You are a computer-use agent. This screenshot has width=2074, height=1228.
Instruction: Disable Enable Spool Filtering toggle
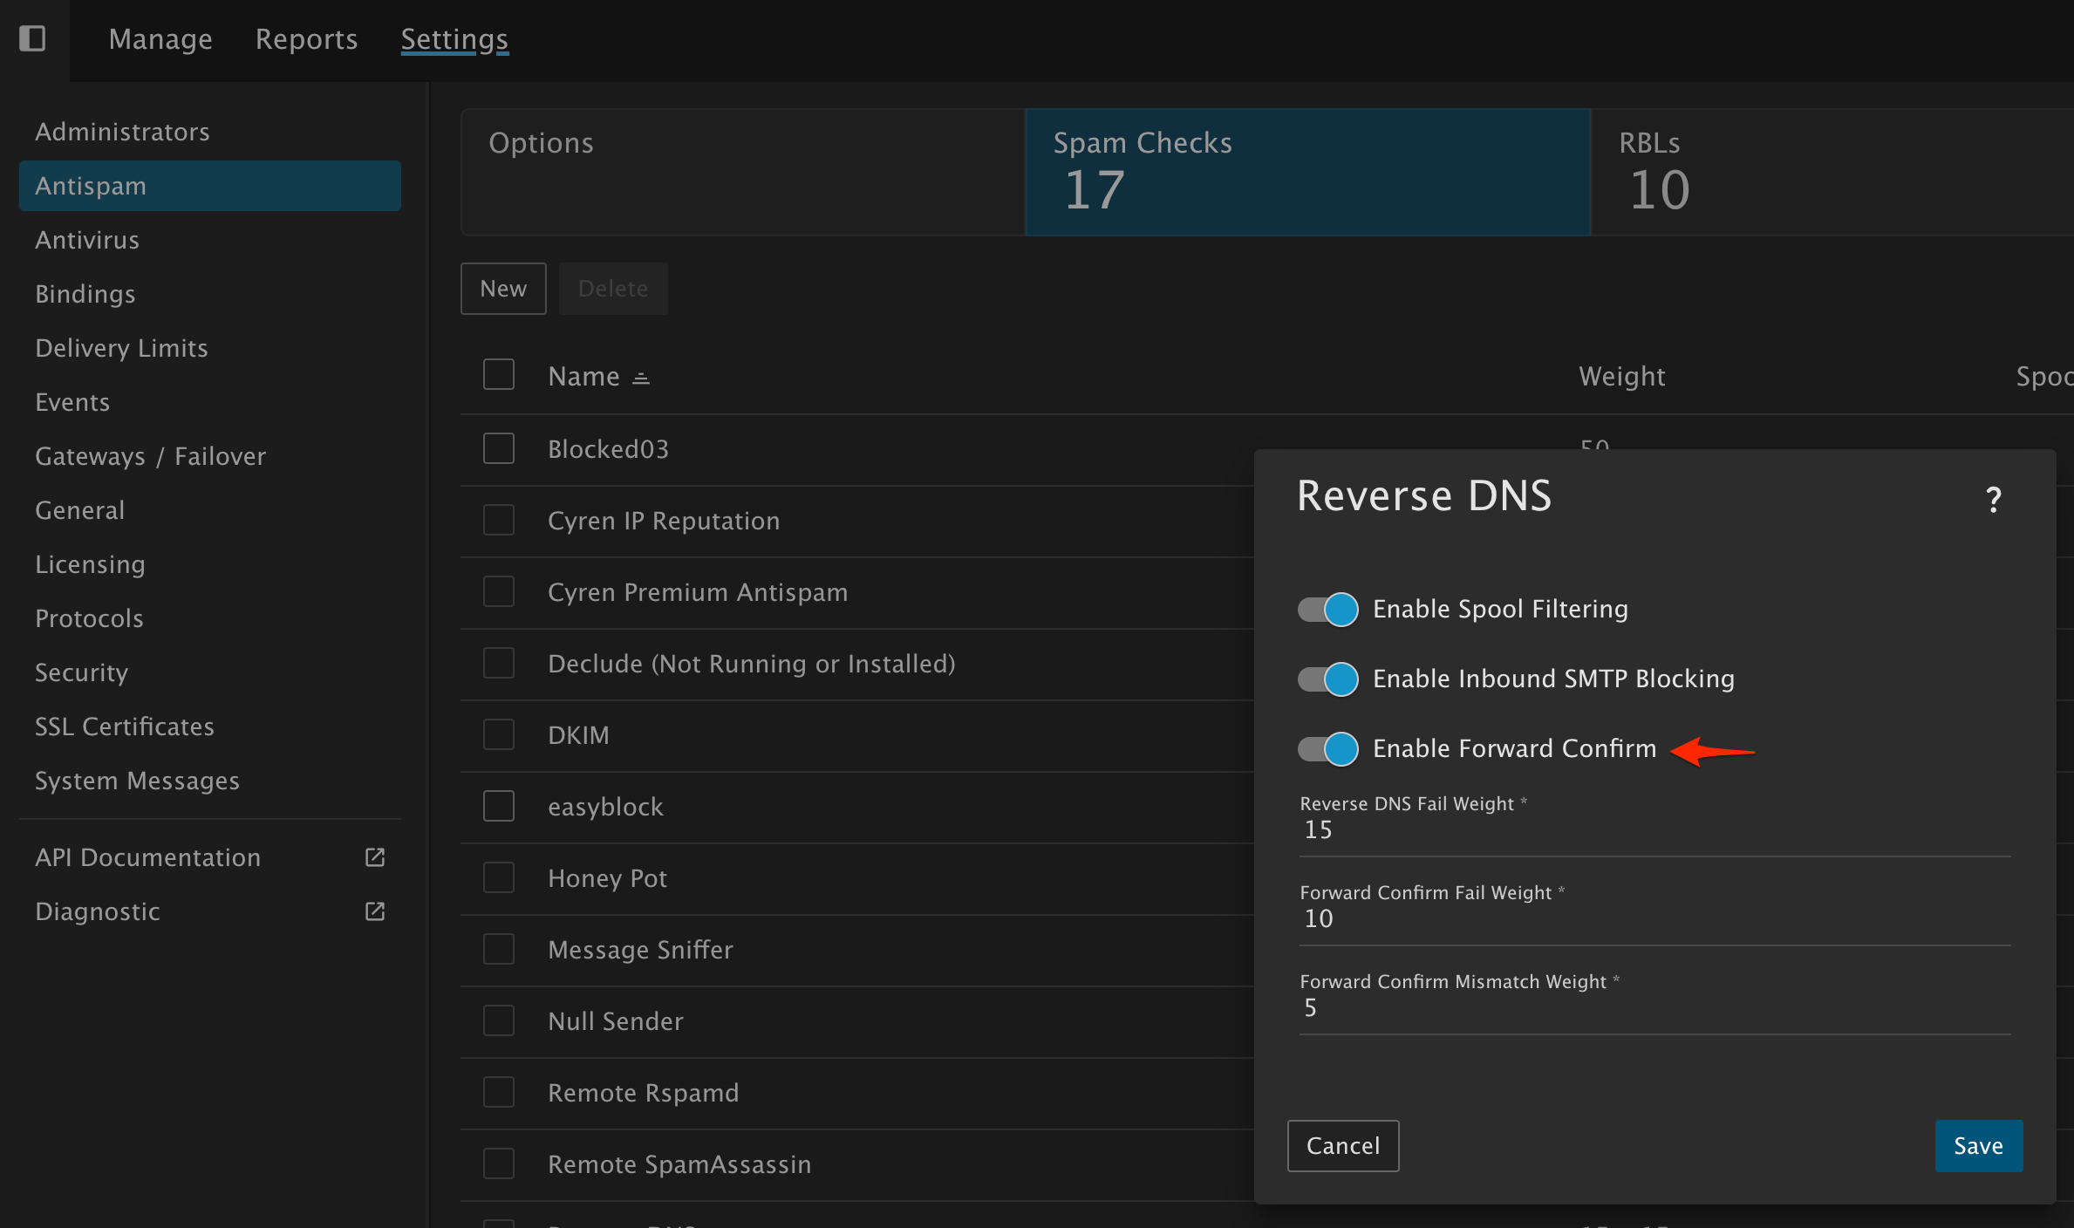pyautogui.click(x=1327, y=609)
